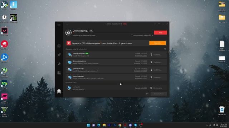Screen dimensions: 229x128
Task: Click the hourglass icon on the Display adapters row
Action: coord(151,54)
